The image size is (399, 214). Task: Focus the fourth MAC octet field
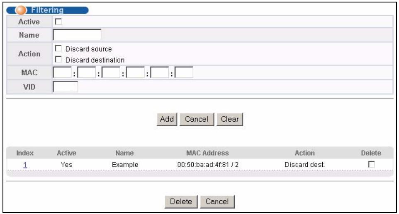135,72
